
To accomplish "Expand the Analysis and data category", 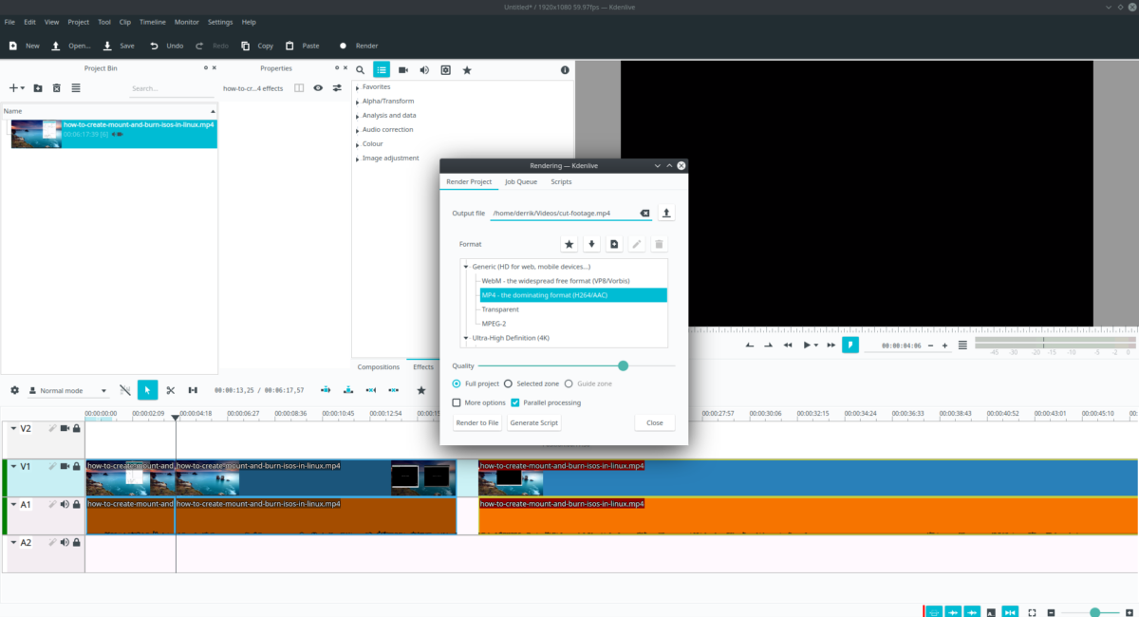I will coord(358,116).
